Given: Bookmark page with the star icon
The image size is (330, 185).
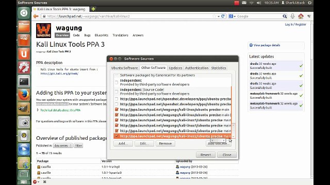Looking at the screenshot, I should coord(214,16).
